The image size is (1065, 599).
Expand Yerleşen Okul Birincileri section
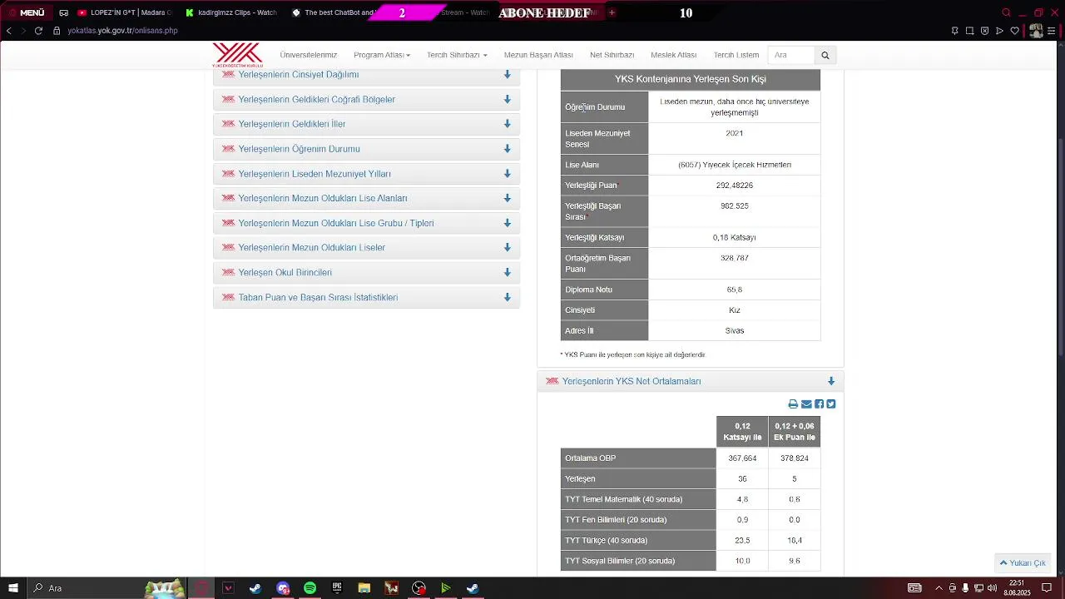pos(367,272)
